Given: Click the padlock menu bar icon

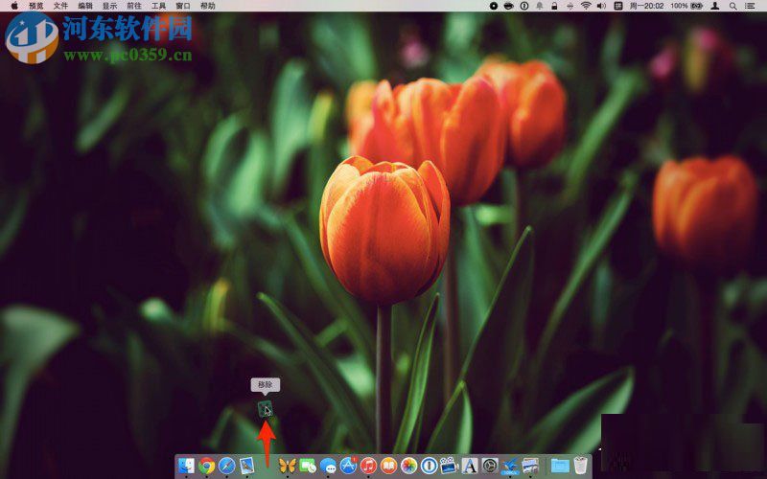Looking at the screenshot, I should click(554, 6).
